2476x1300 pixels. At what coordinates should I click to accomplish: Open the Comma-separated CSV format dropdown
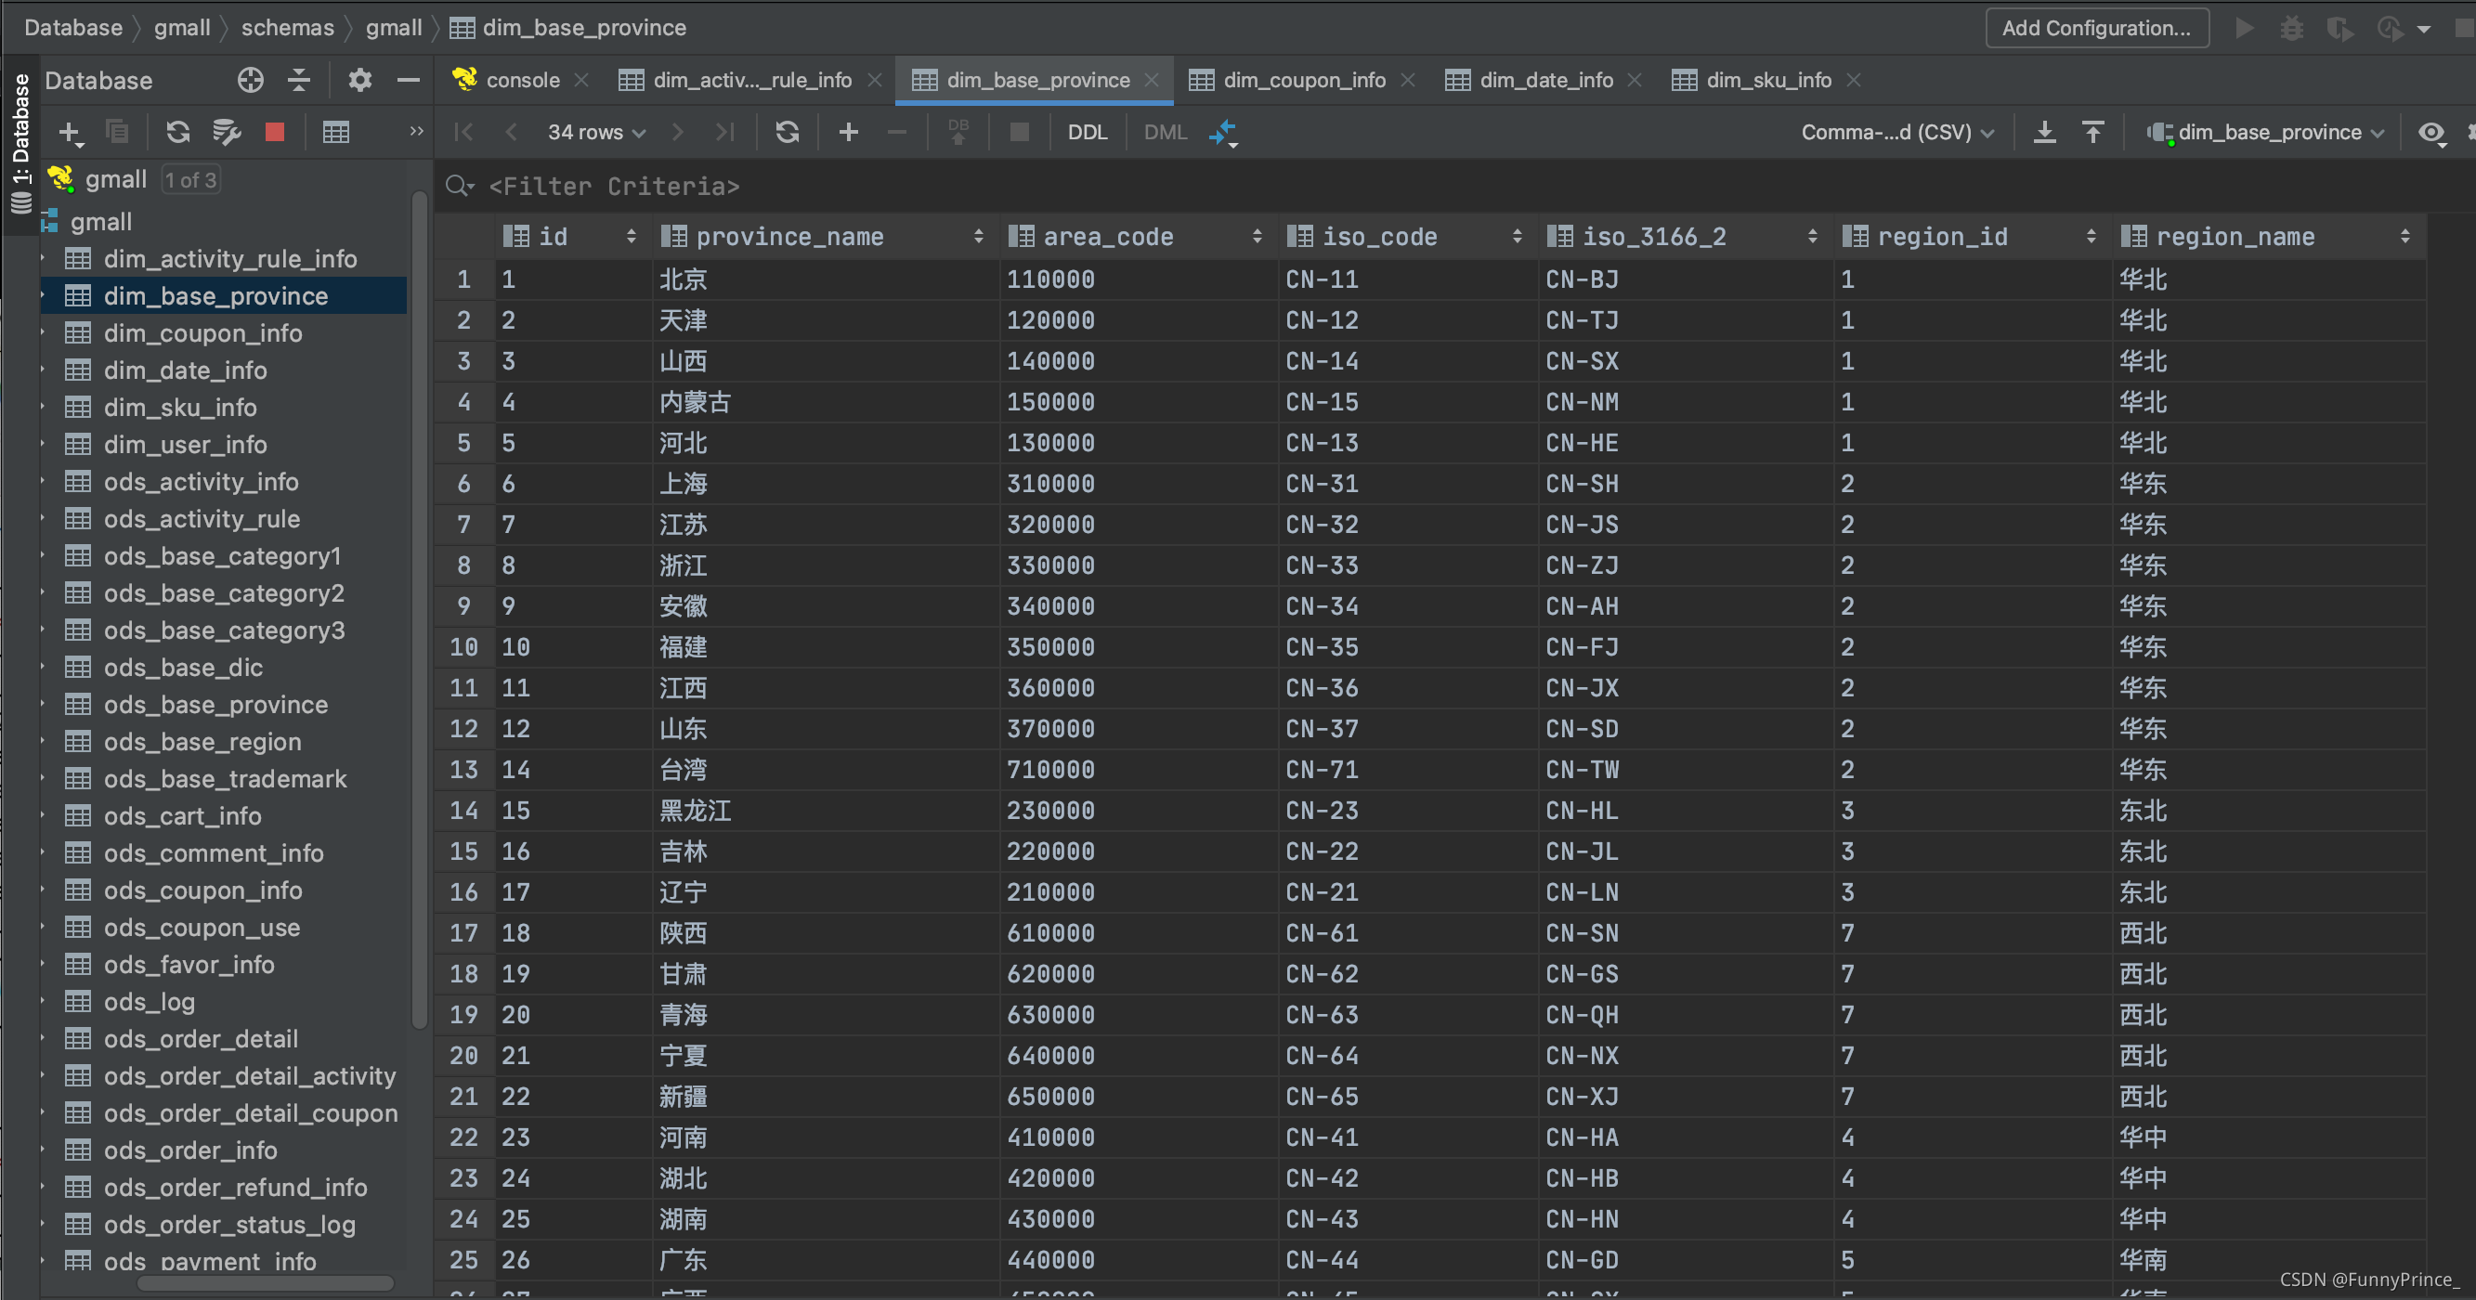1897,133
